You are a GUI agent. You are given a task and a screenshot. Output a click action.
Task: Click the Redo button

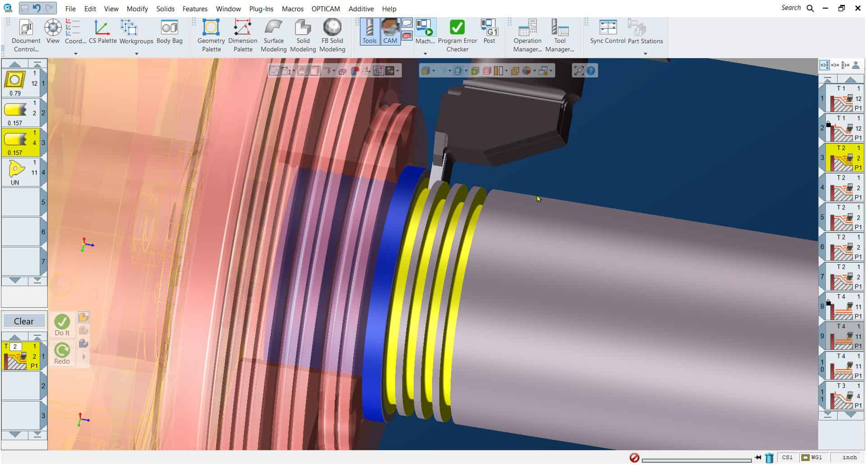coord(62,354)
